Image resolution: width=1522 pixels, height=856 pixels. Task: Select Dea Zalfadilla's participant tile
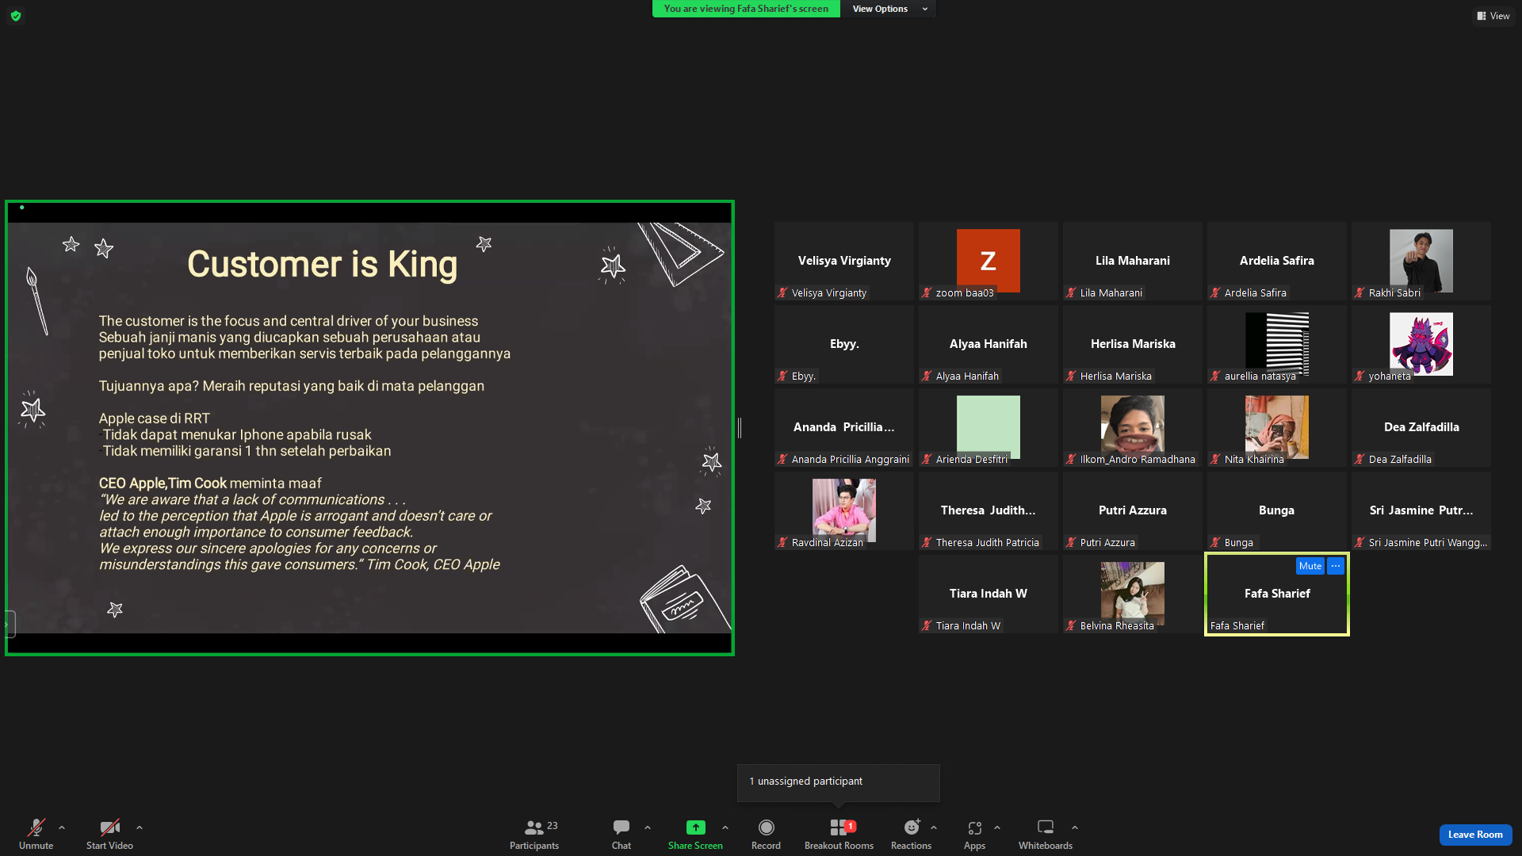(x=1421, y=427)
